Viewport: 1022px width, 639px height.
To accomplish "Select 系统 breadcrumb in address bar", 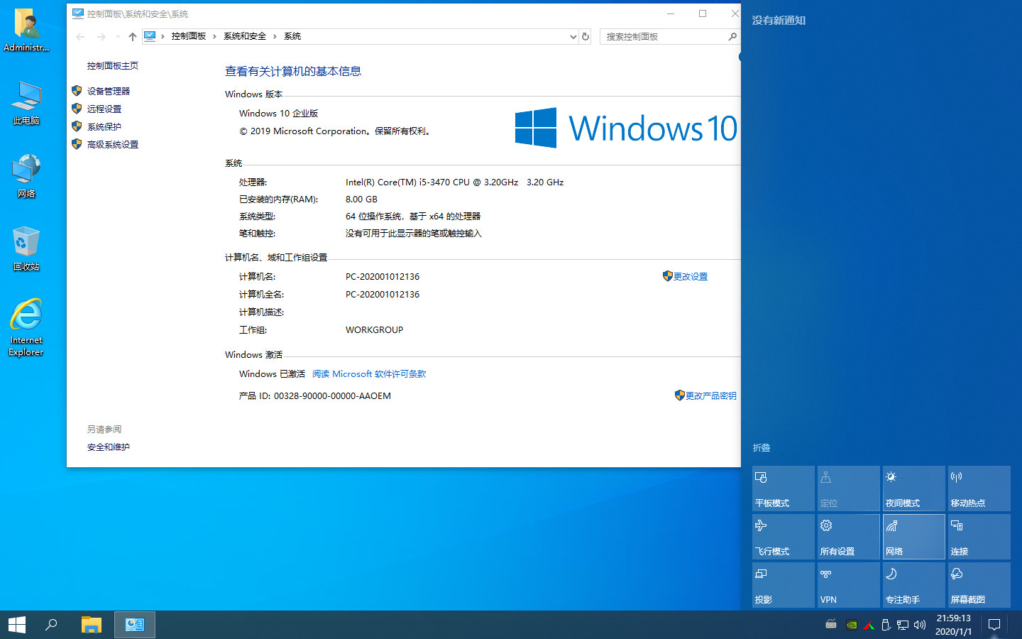I will [292, 36].
